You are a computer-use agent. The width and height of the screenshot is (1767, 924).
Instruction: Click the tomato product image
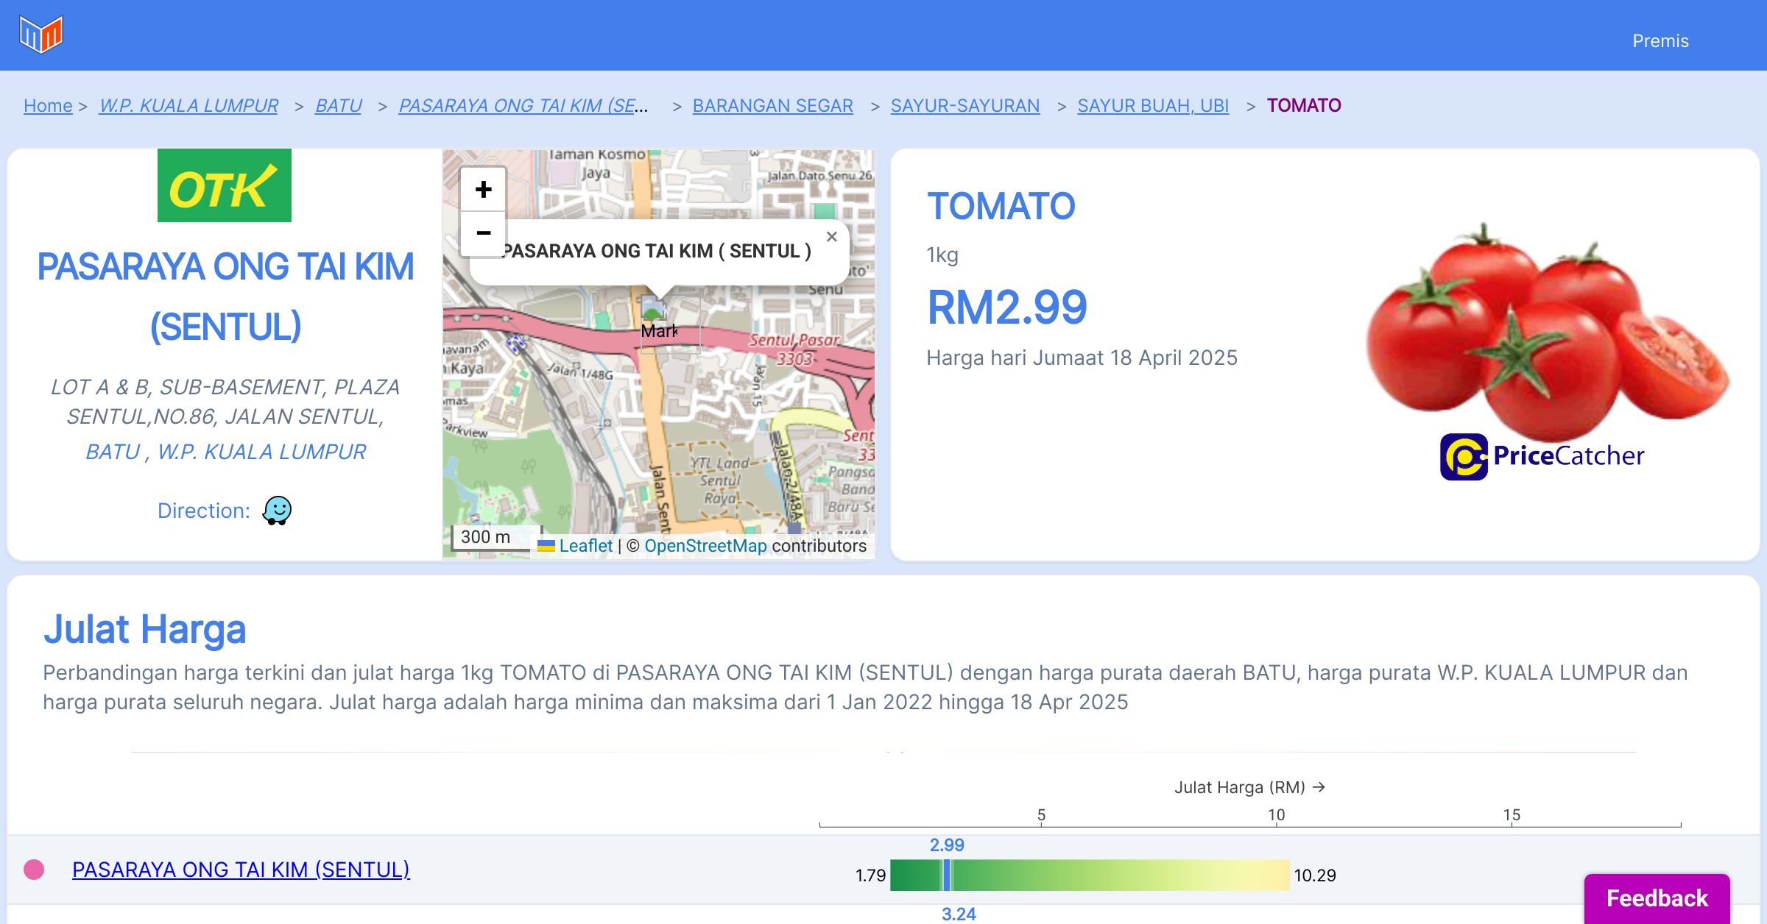click(x=1546, y=331)
